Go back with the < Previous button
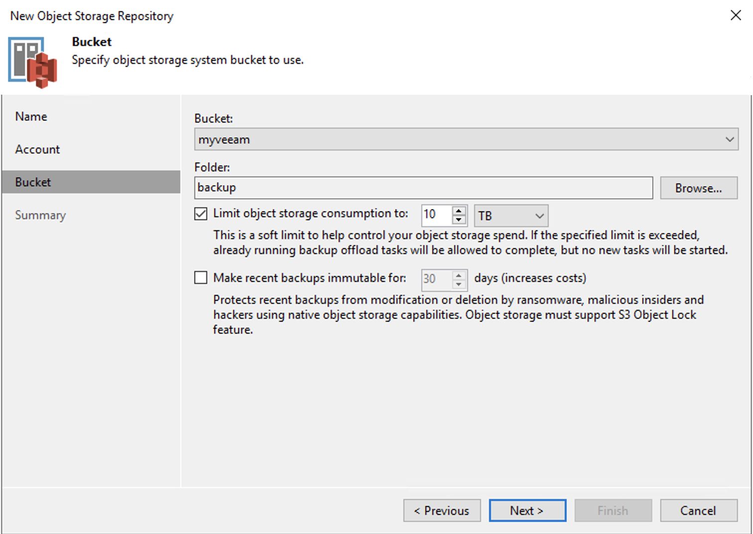Viewport: 753px width, 534px height. click(442, 511)
